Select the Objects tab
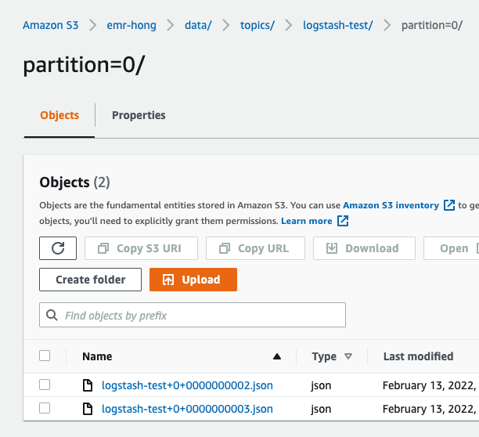Viewport: 479px width, 437px height. 59,115
